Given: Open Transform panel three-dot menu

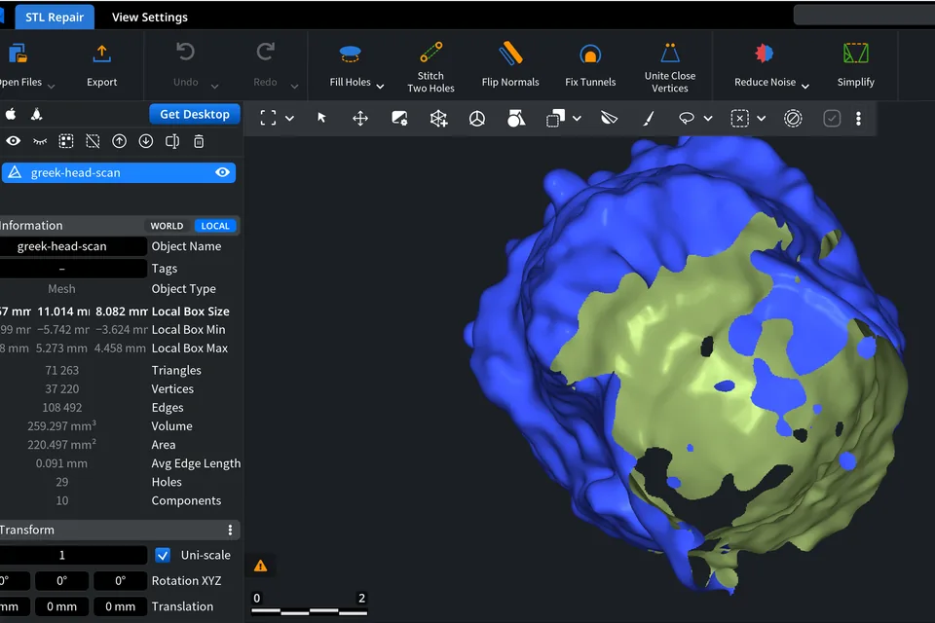Looking at the screenshot, I should point(230,530).
